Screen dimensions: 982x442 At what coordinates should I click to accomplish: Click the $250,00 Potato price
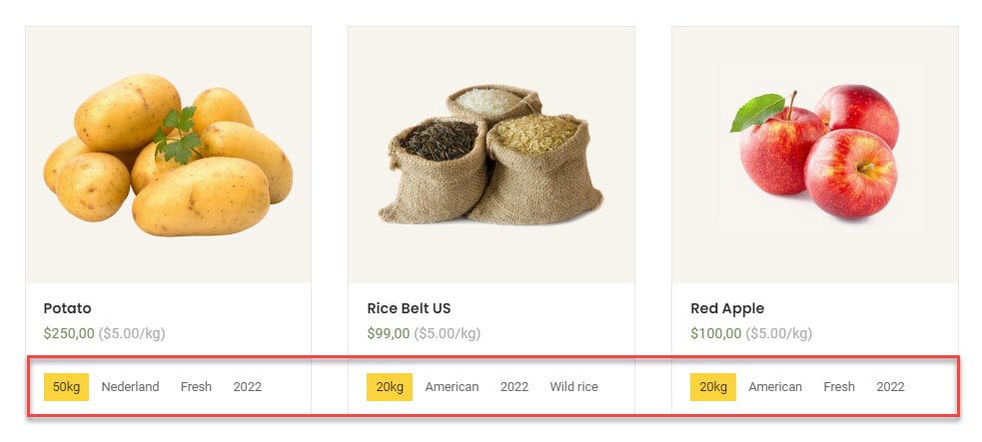69,334
